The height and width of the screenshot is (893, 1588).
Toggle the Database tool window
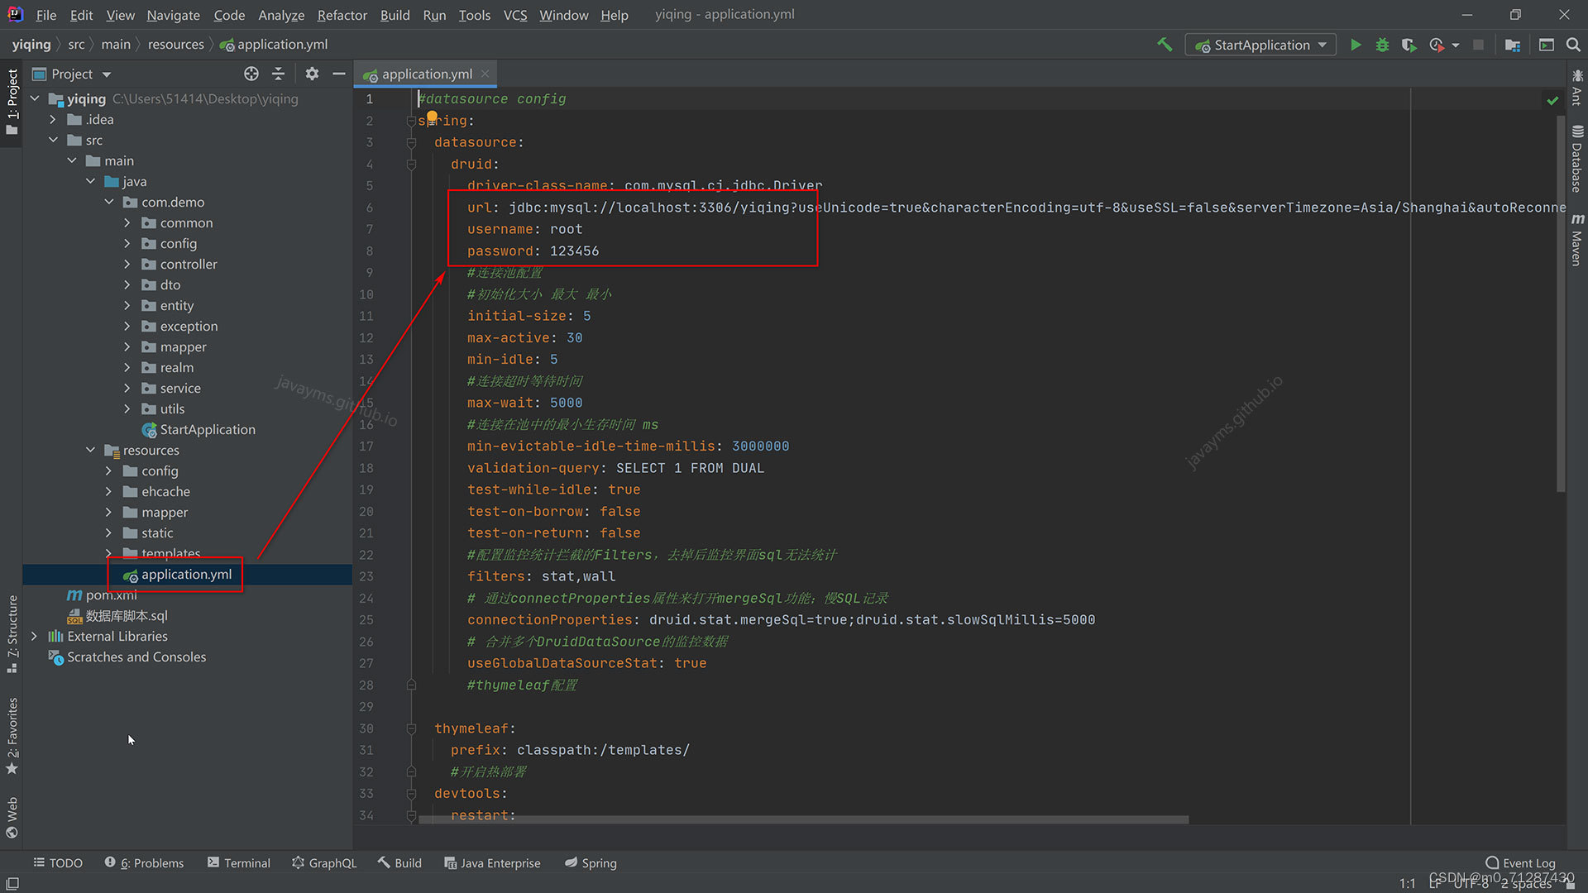tap(1576, 160)
